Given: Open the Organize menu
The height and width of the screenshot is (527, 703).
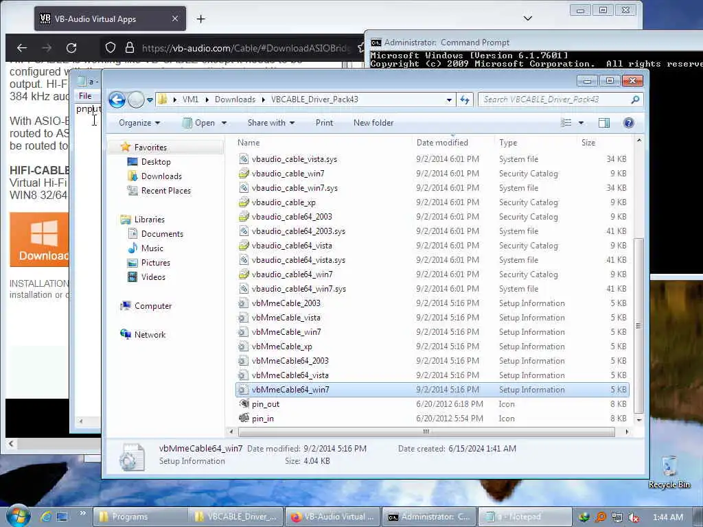Looking at the screenshot, I should (x=139, y=123).
